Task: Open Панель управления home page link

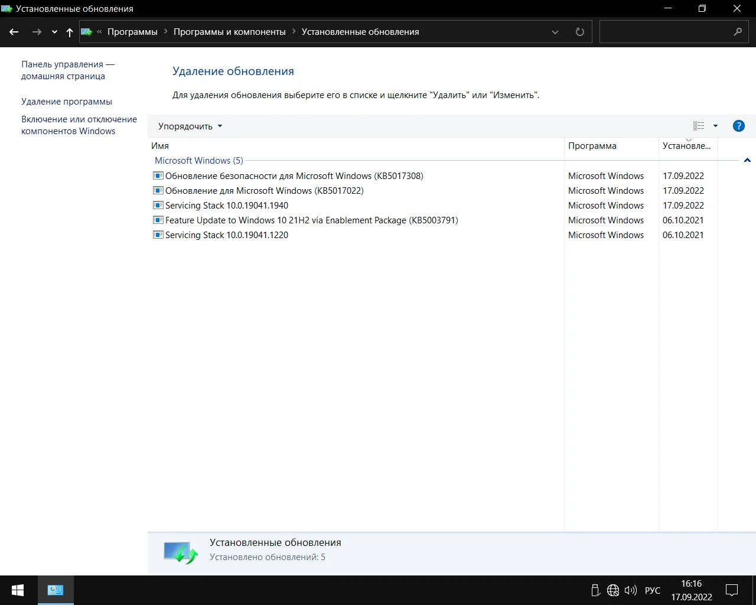Action: 68,70
